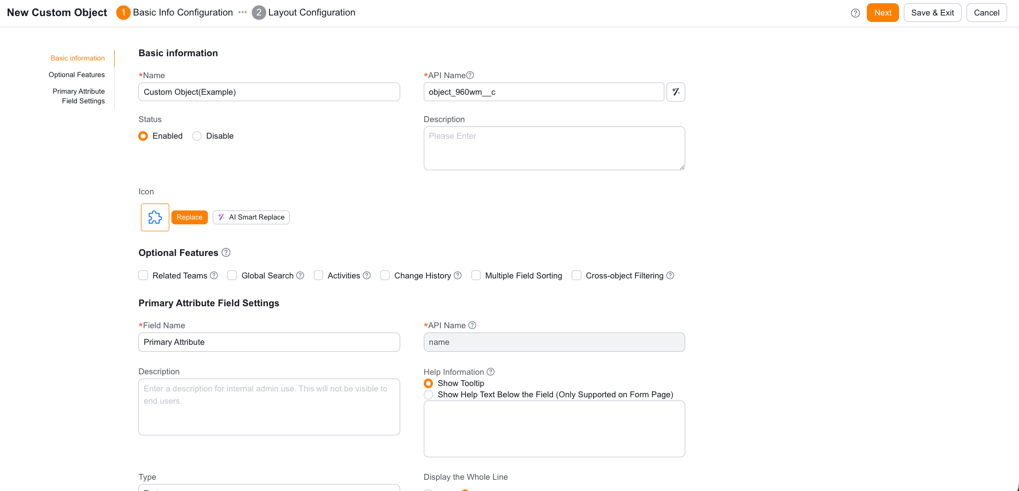Click the help icon next to Optional Features heading
This screenshot has height=491, width=1019.
226,253
